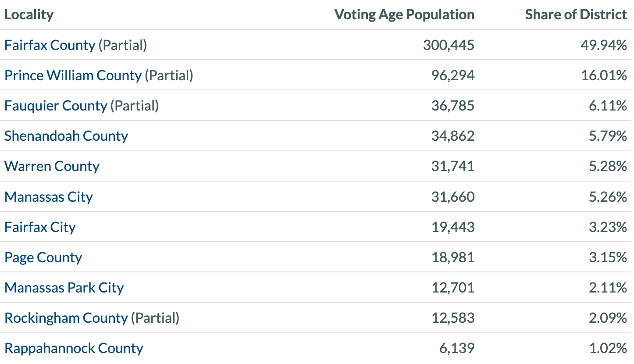634x364 pixels.
Task: Click the Rockingham County link
Action: (66, 318)
